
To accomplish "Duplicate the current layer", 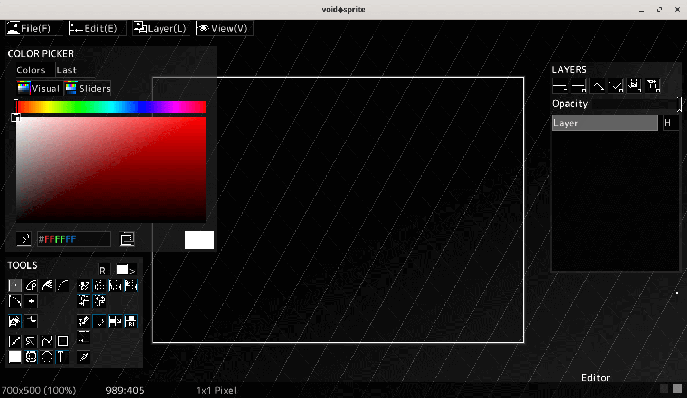I will (652, 86).
